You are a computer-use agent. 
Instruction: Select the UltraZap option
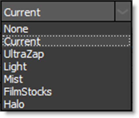pos(66,54)
